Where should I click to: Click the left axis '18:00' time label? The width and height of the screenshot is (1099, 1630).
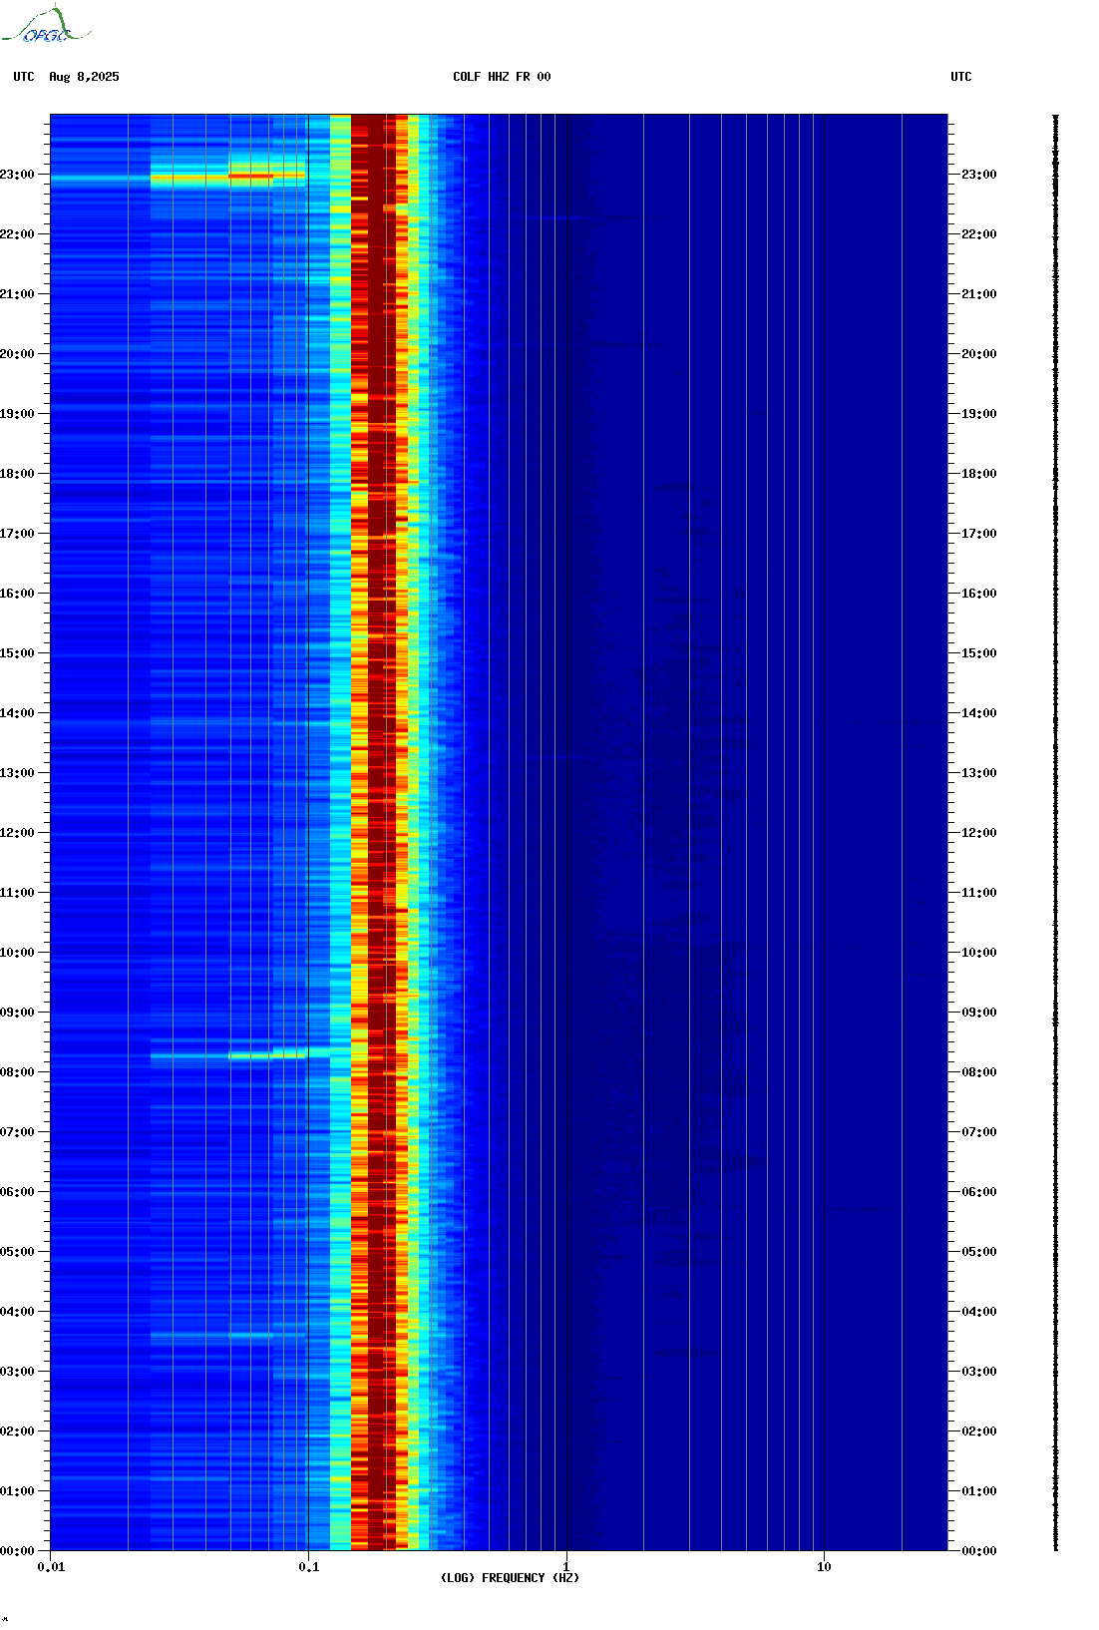click(x=17, y=474)
